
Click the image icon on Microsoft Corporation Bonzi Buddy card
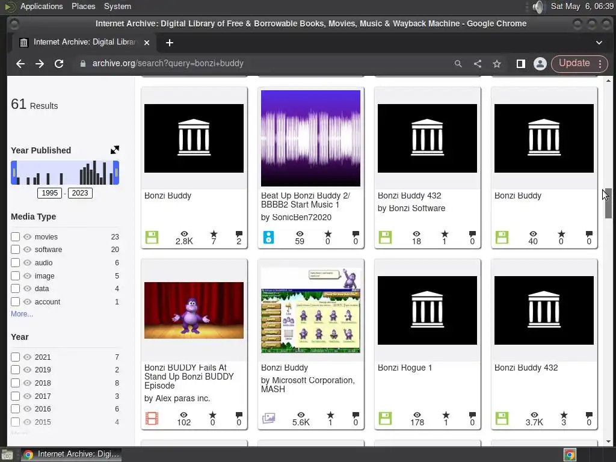pos(268,419)
